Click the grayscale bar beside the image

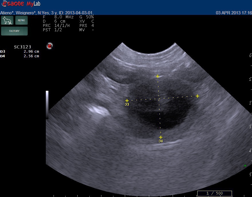click(x=47, y=105)
